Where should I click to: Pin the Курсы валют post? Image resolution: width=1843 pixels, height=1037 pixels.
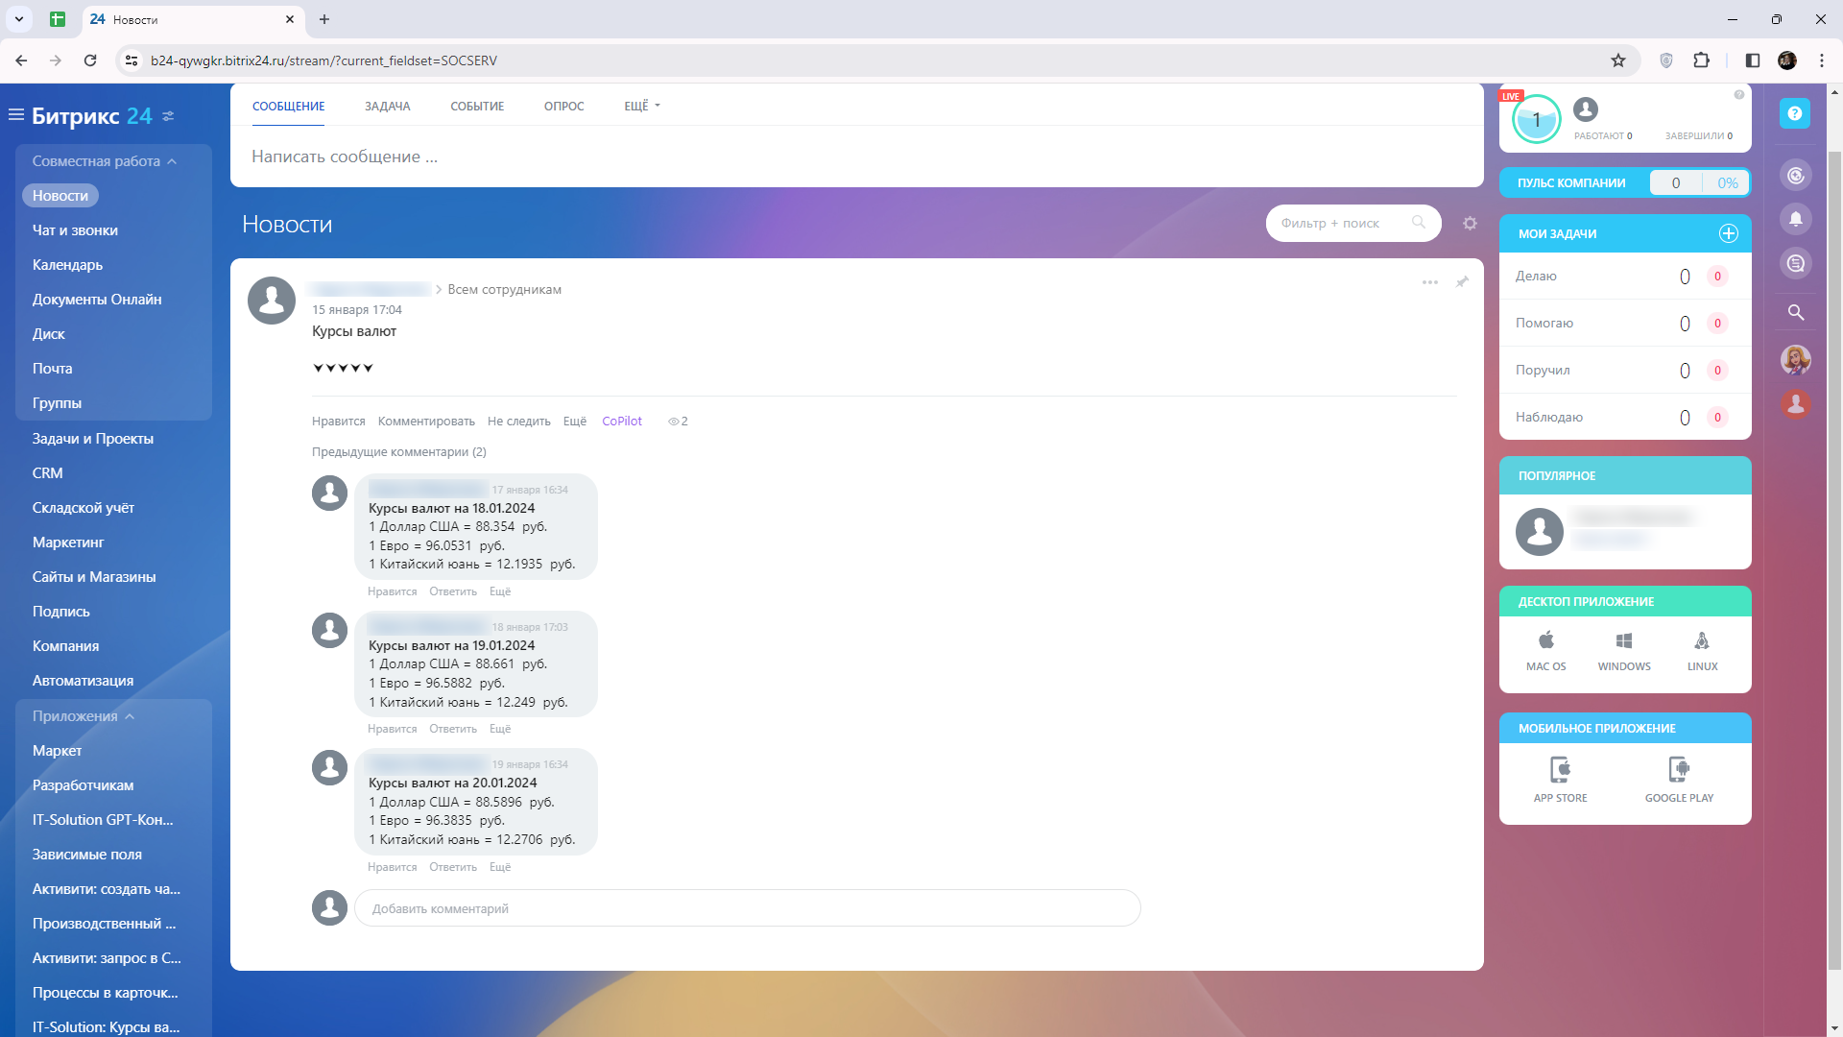pyautogui.click(x=1462, y=282)
